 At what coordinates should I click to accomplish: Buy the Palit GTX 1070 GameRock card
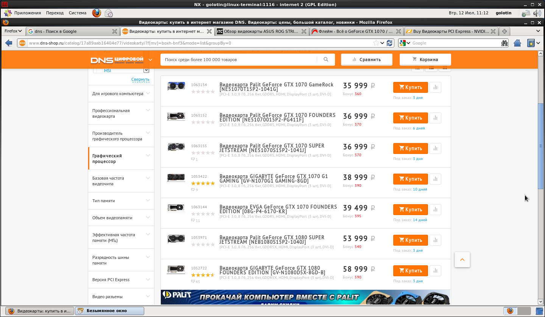tap(410, 87)
